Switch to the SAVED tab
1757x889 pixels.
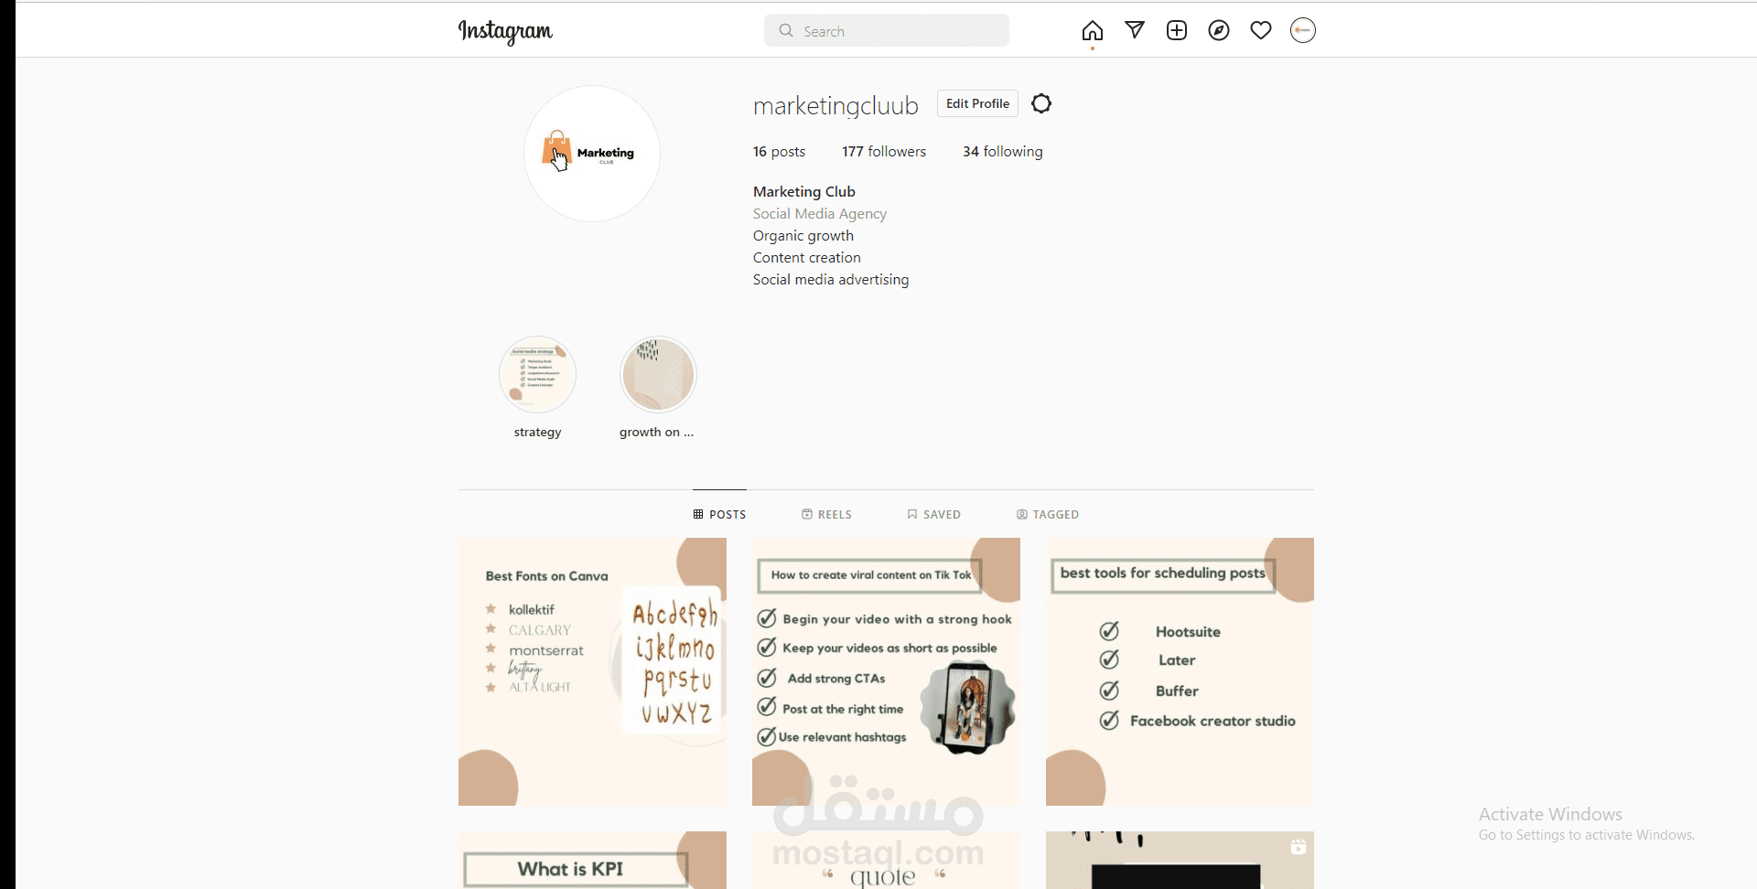coord(933,514)
